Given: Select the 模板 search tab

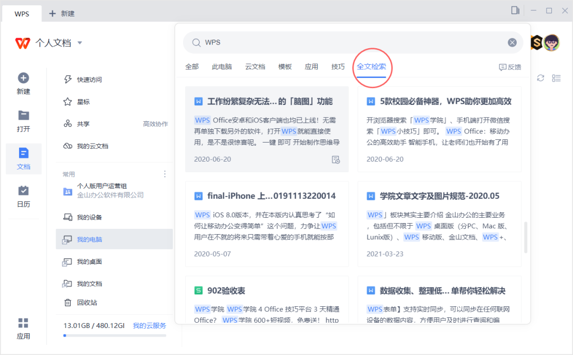Looking at the screenshot, I should 285,67.
